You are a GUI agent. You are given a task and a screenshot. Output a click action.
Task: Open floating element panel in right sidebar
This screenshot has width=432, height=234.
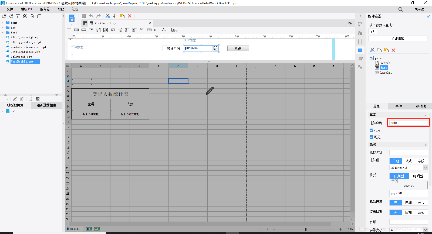click(360, 42)
